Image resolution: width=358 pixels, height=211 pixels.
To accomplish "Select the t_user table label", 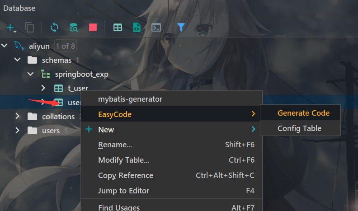I will point(78,88).
